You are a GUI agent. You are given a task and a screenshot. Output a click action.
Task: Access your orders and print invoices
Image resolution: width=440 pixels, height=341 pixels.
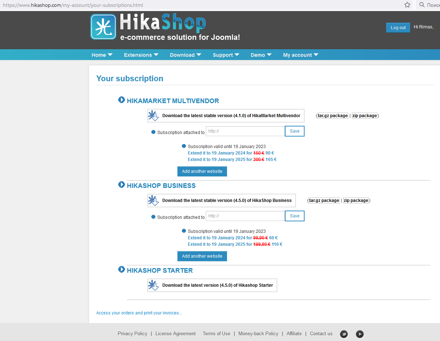[139, 313]
